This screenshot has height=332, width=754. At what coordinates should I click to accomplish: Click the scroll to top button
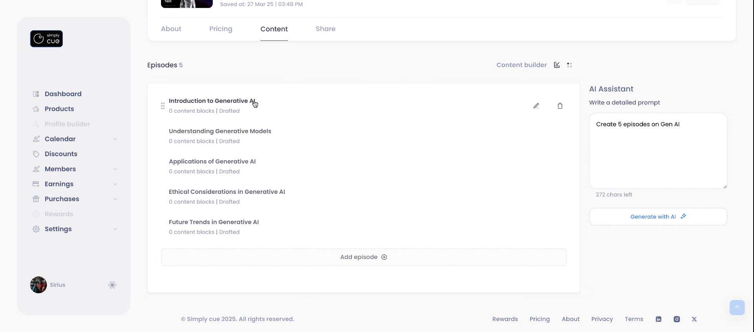coord(737,307)
